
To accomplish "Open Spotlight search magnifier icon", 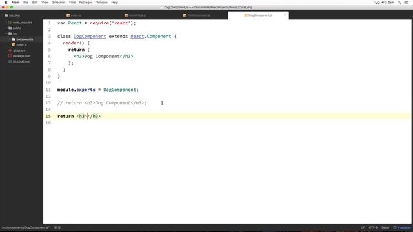I will click(399, 3).
